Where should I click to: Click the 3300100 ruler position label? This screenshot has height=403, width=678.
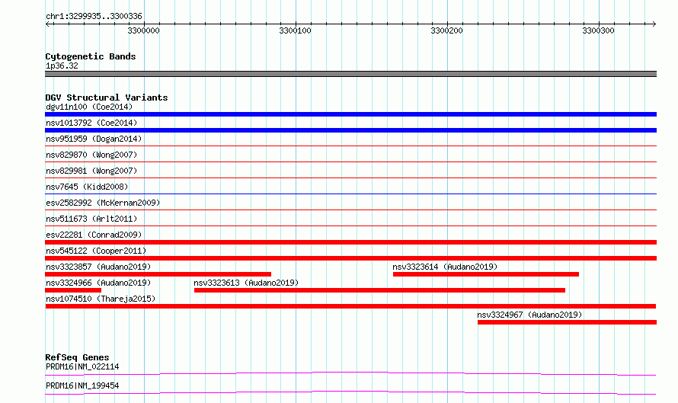click(x=295, y=30)
